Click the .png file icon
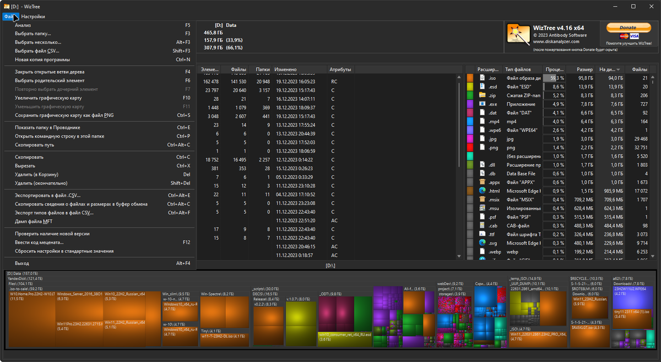This screenshot has height=362, width=661. 482,148
